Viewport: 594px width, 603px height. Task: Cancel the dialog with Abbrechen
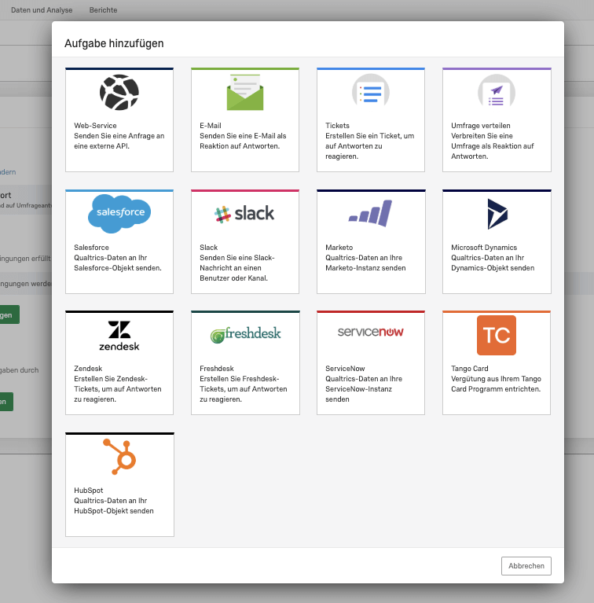(x=526, y=566)
